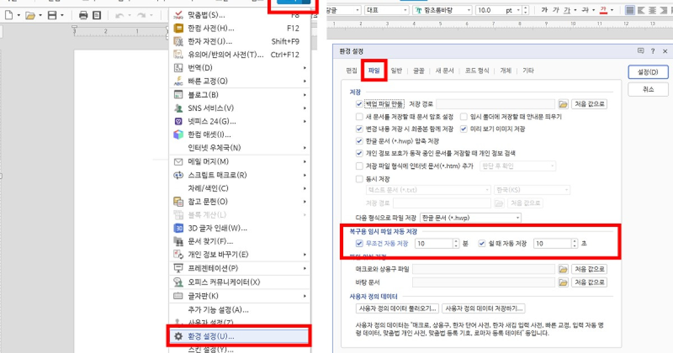Toggle 미리 보기 이미지 저장 checkbox

point(464,129)
